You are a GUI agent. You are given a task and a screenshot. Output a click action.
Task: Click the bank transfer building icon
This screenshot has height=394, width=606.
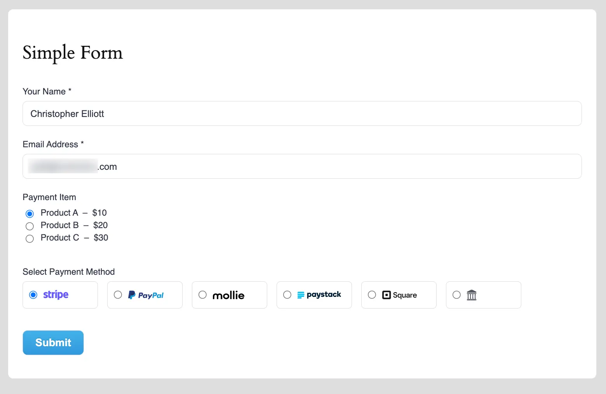pos(472,295)
